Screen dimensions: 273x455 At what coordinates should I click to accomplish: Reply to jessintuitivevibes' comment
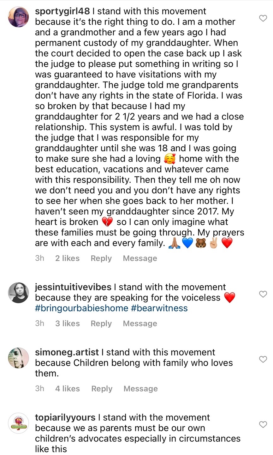tap(101, 323)
